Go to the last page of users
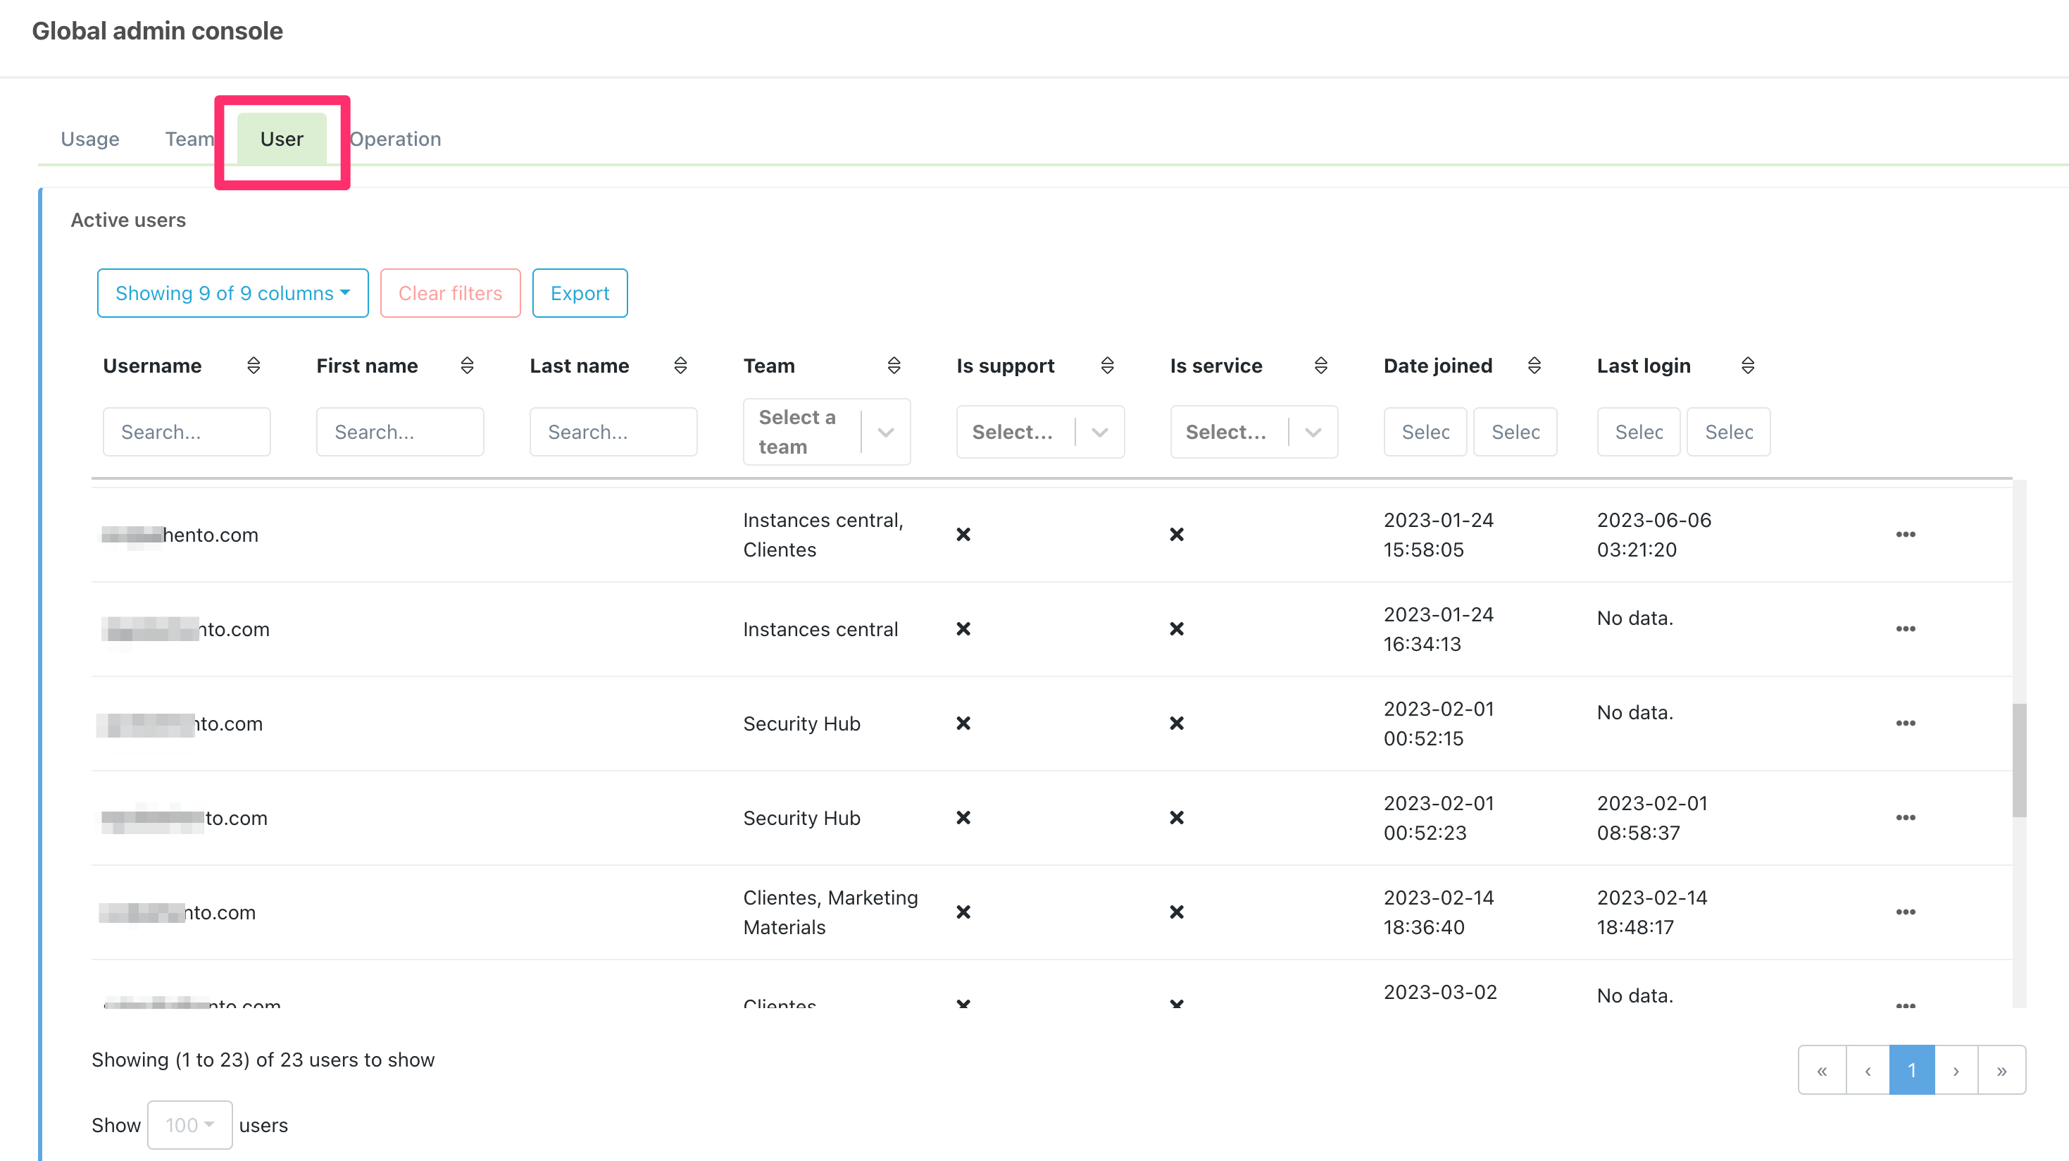Image resolution: width=2069 pixels, height=1161 pixels. click(x=2001, y=1070)
